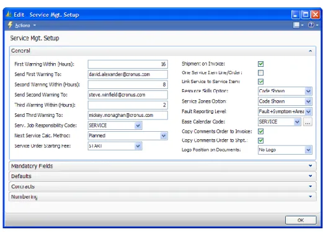
Task: Click the ellipsis button beside Base Calendar Code
Action: click(x=308, y=122)
